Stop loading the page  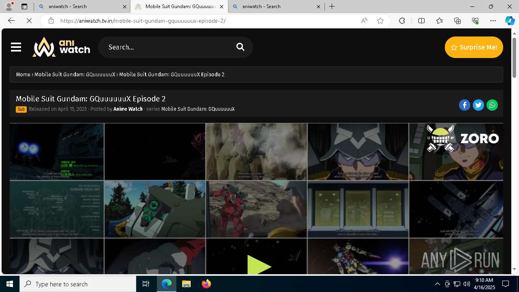pyautogui.click(x=29, y=21)
